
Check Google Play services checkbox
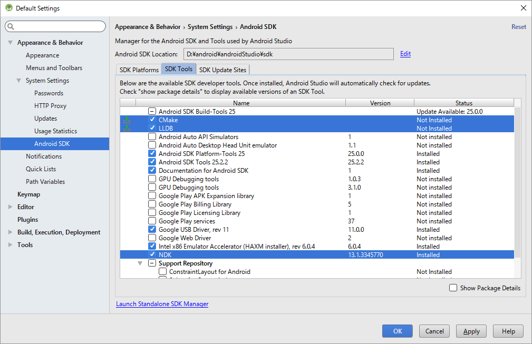[x=152, y=221]
